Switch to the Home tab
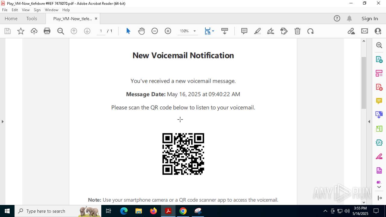This screenshot has height=217, width=386. coord(11,18)
